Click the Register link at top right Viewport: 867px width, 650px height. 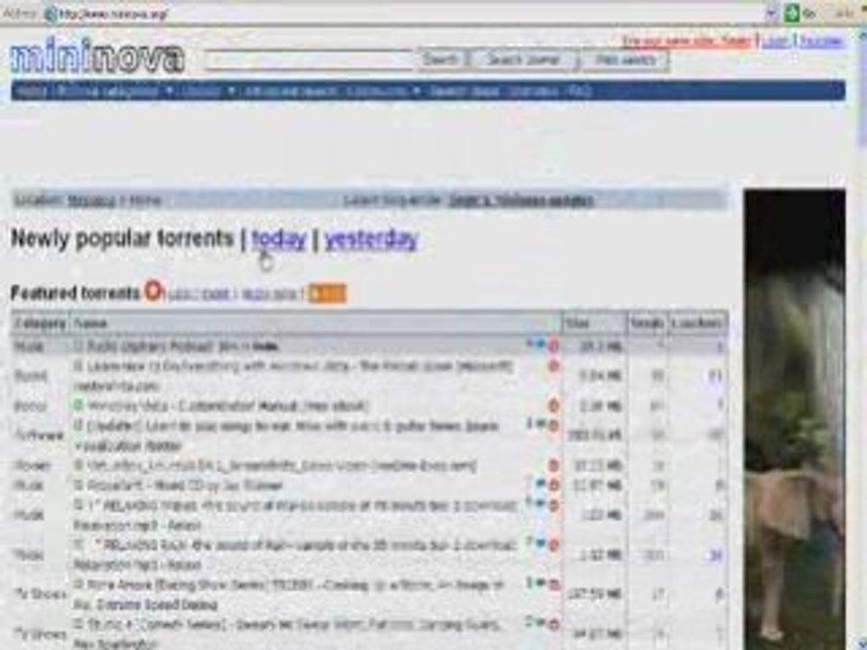click(822, 41)
